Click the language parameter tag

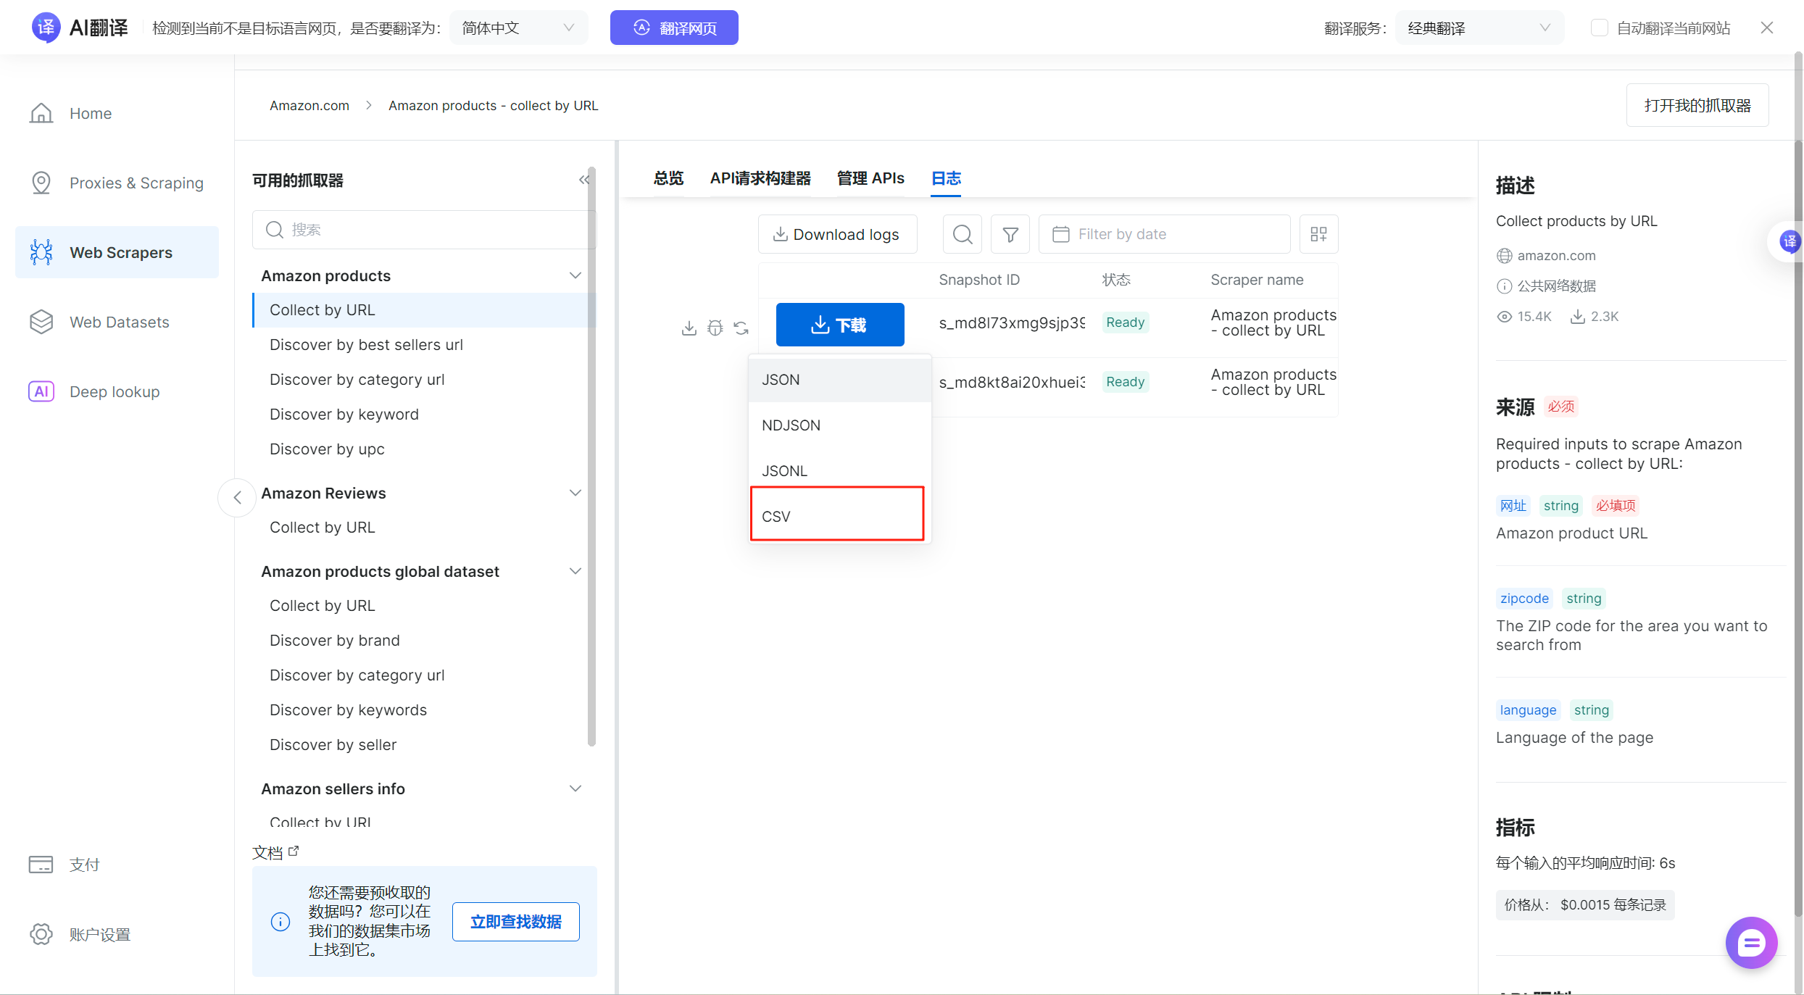tap(1528, 710)
